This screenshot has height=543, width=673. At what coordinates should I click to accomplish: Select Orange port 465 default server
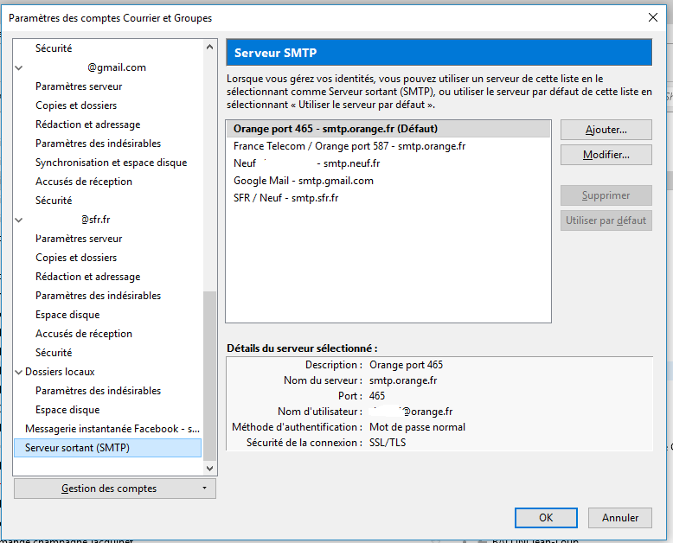pyautogui.click(x=335, y=129)
